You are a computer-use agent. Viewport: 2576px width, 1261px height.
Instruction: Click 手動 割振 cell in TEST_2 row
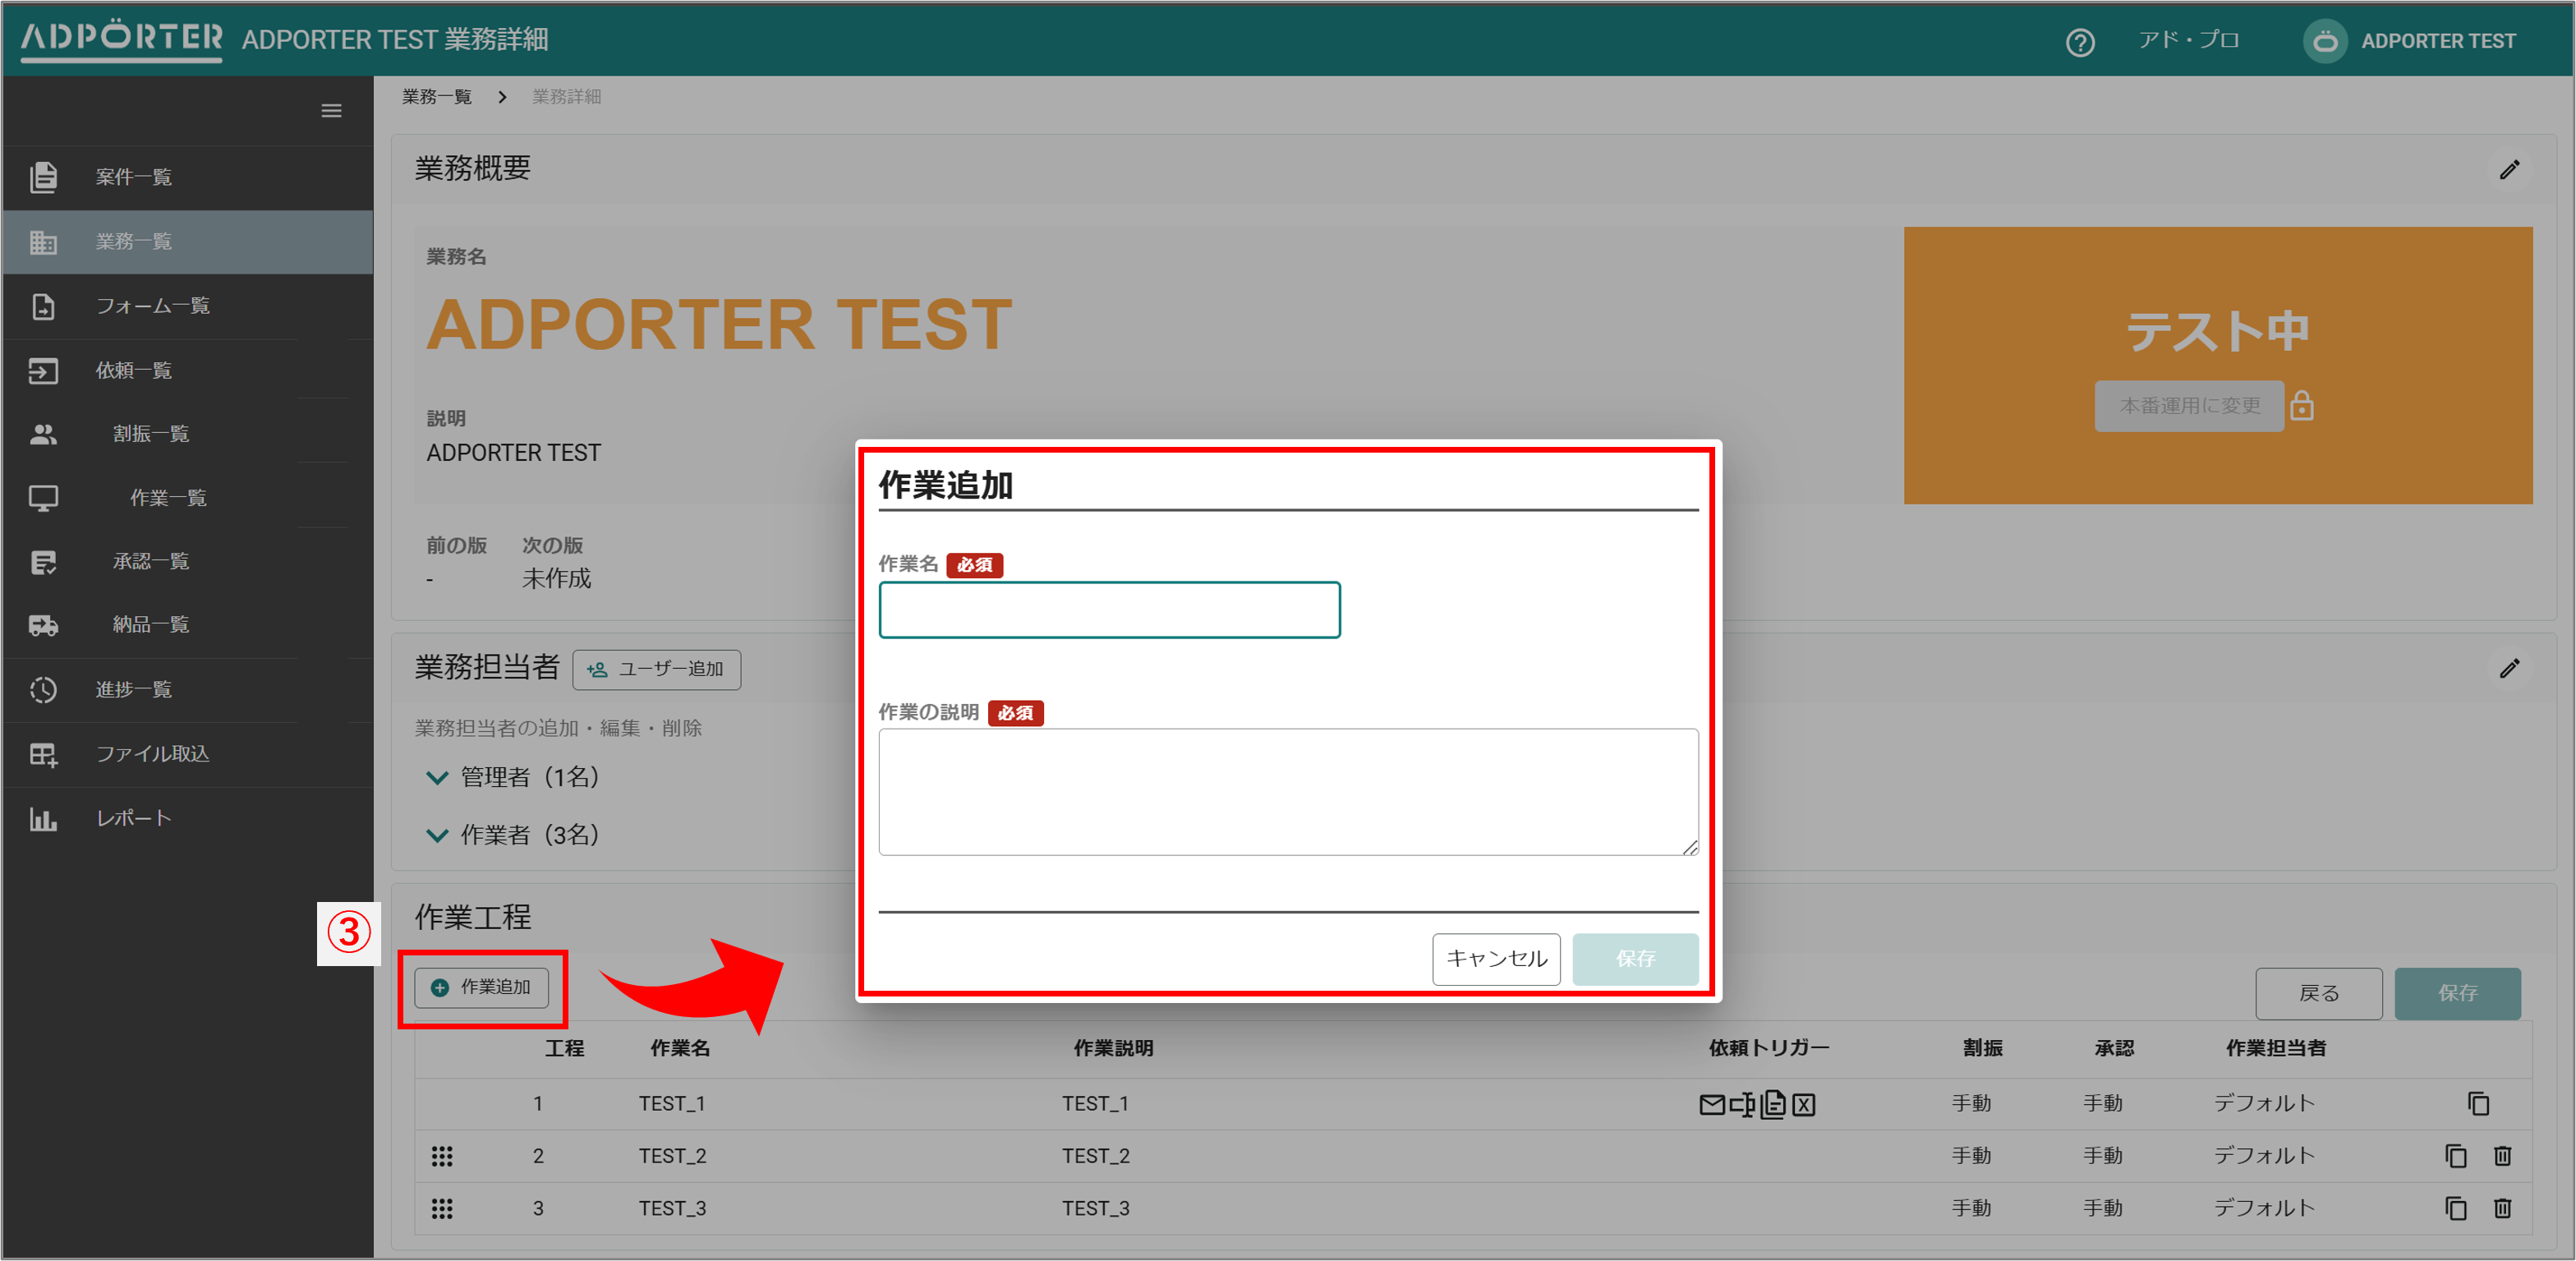(x=1971, y=1157)
